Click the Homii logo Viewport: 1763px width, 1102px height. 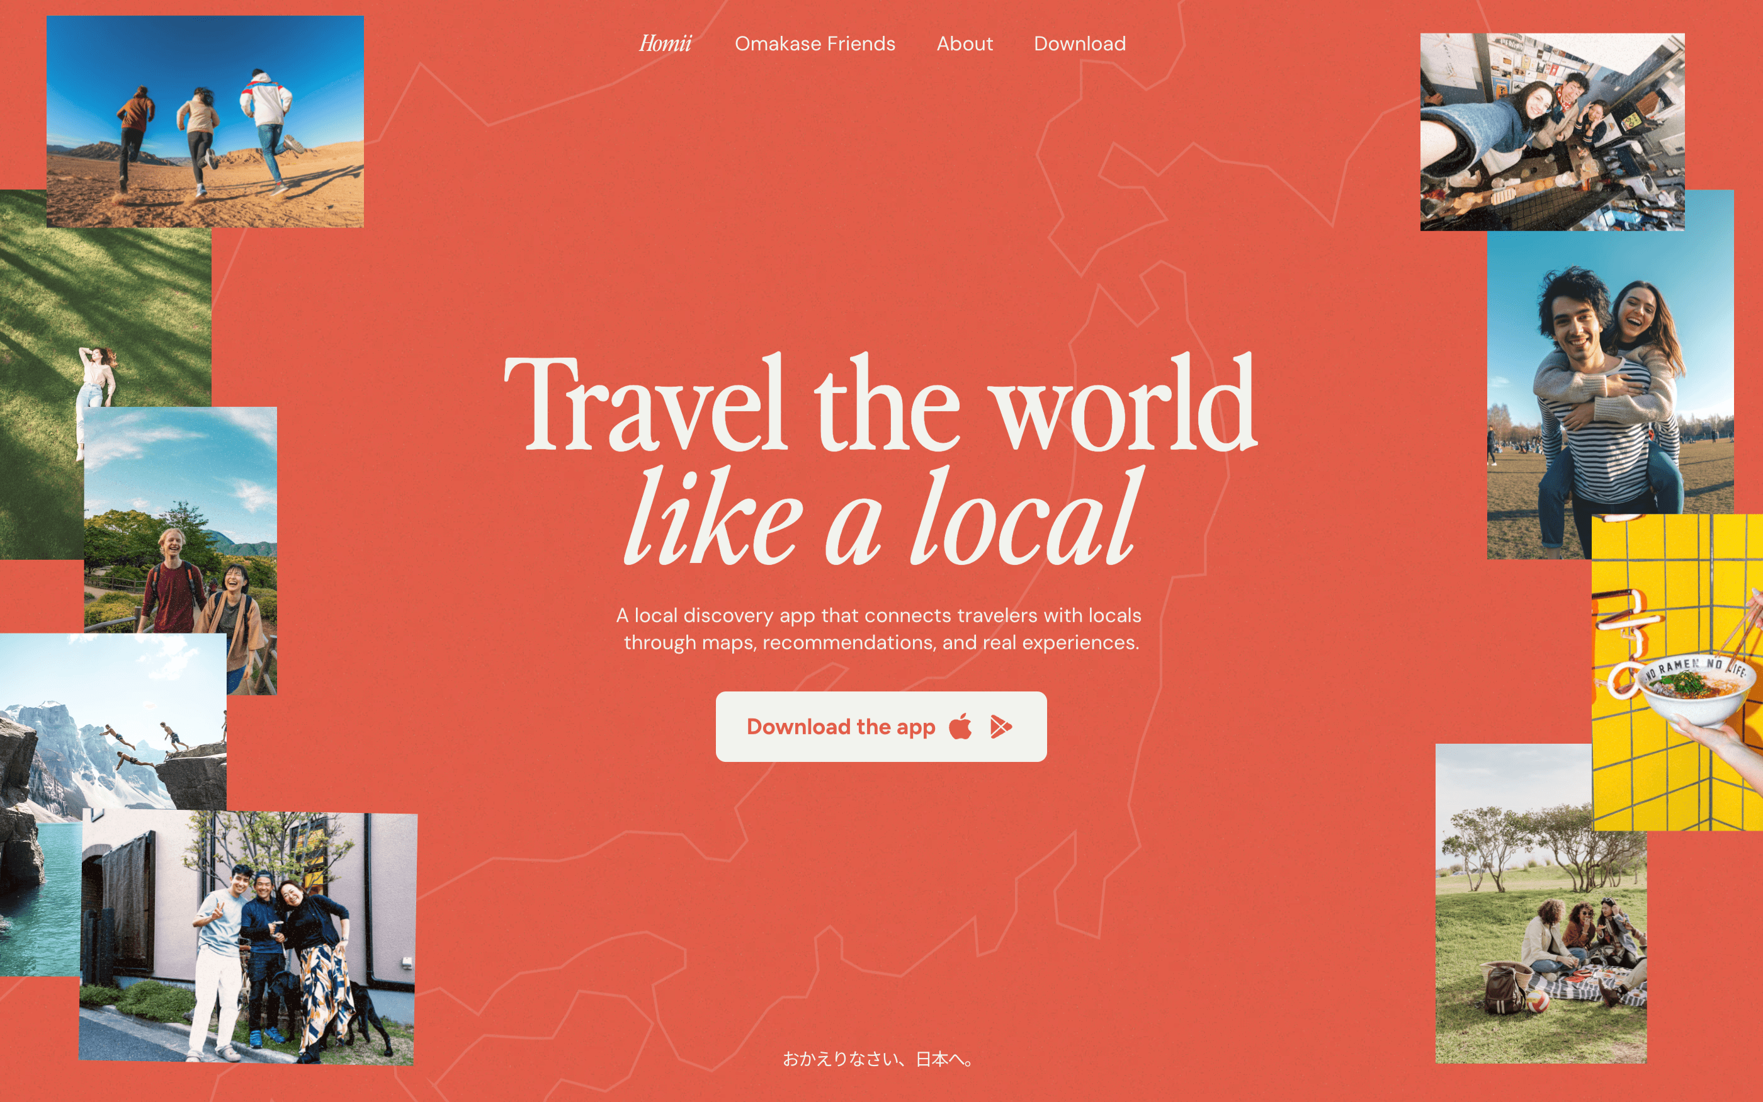click(x=664, y=43)
